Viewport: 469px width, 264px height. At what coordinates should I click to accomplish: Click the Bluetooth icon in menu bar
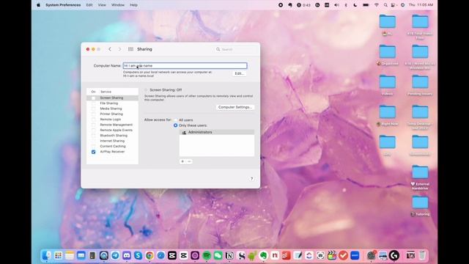click(346, 5)
